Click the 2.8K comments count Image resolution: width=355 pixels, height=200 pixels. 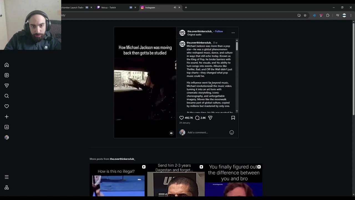203,118
